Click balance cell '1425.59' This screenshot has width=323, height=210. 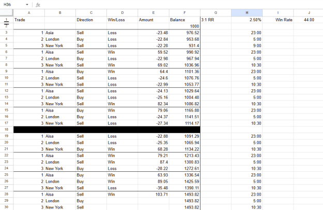184,182
